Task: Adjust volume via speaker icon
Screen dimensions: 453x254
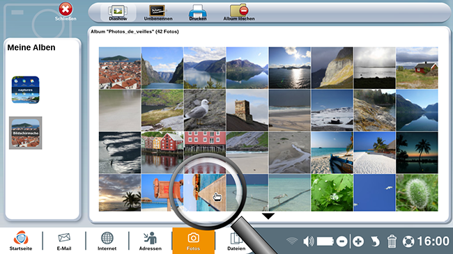Action: (x=309, y=241)
